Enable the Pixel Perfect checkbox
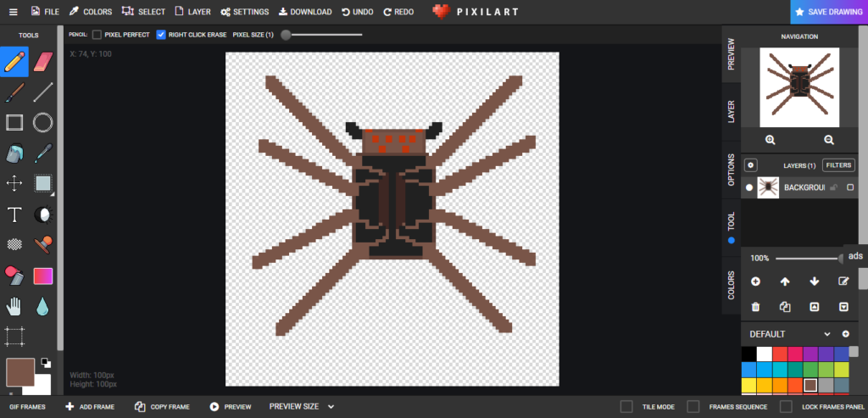 click(97, 34)
